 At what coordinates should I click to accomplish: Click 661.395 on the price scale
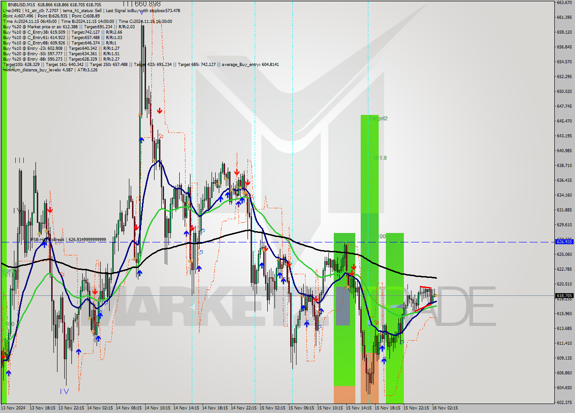point(564,17)
